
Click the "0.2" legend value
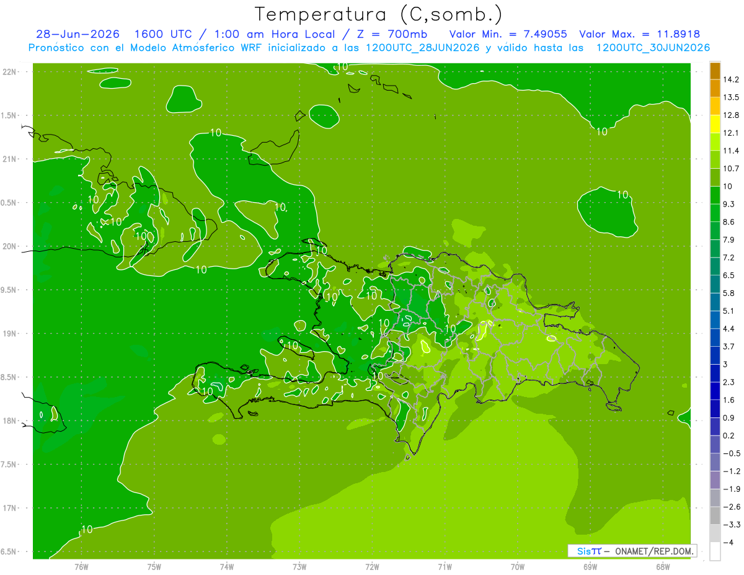pyautogui.click(x=729, y=436)
